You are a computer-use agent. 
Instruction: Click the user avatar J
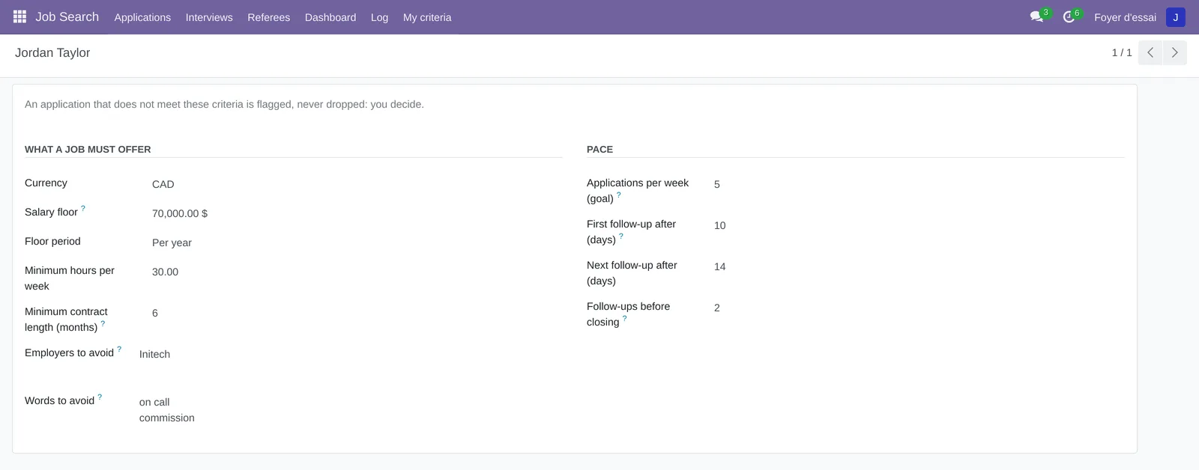pyautogui.click(x=1176, y=17)
